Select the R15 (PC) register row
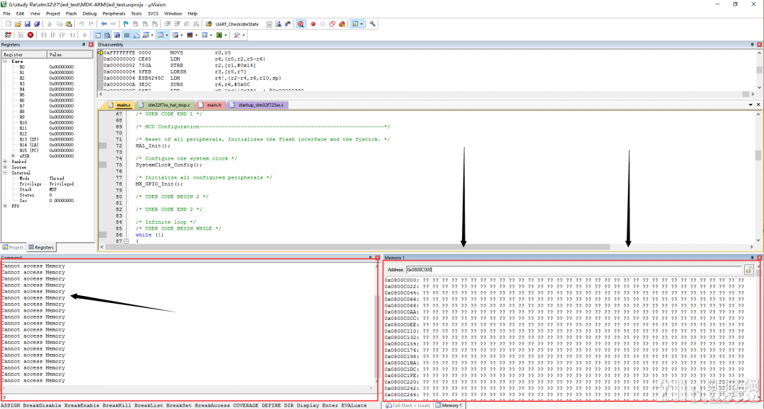The height and width of the screenshot is (409, 764). coord(47,150)
